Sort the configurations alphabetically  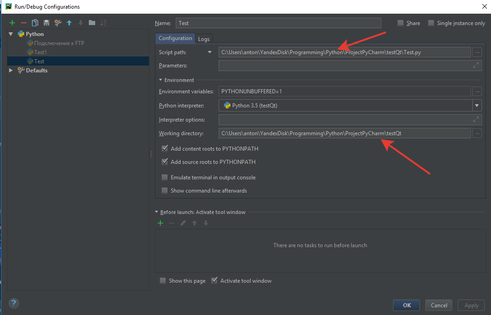[103, 22]
